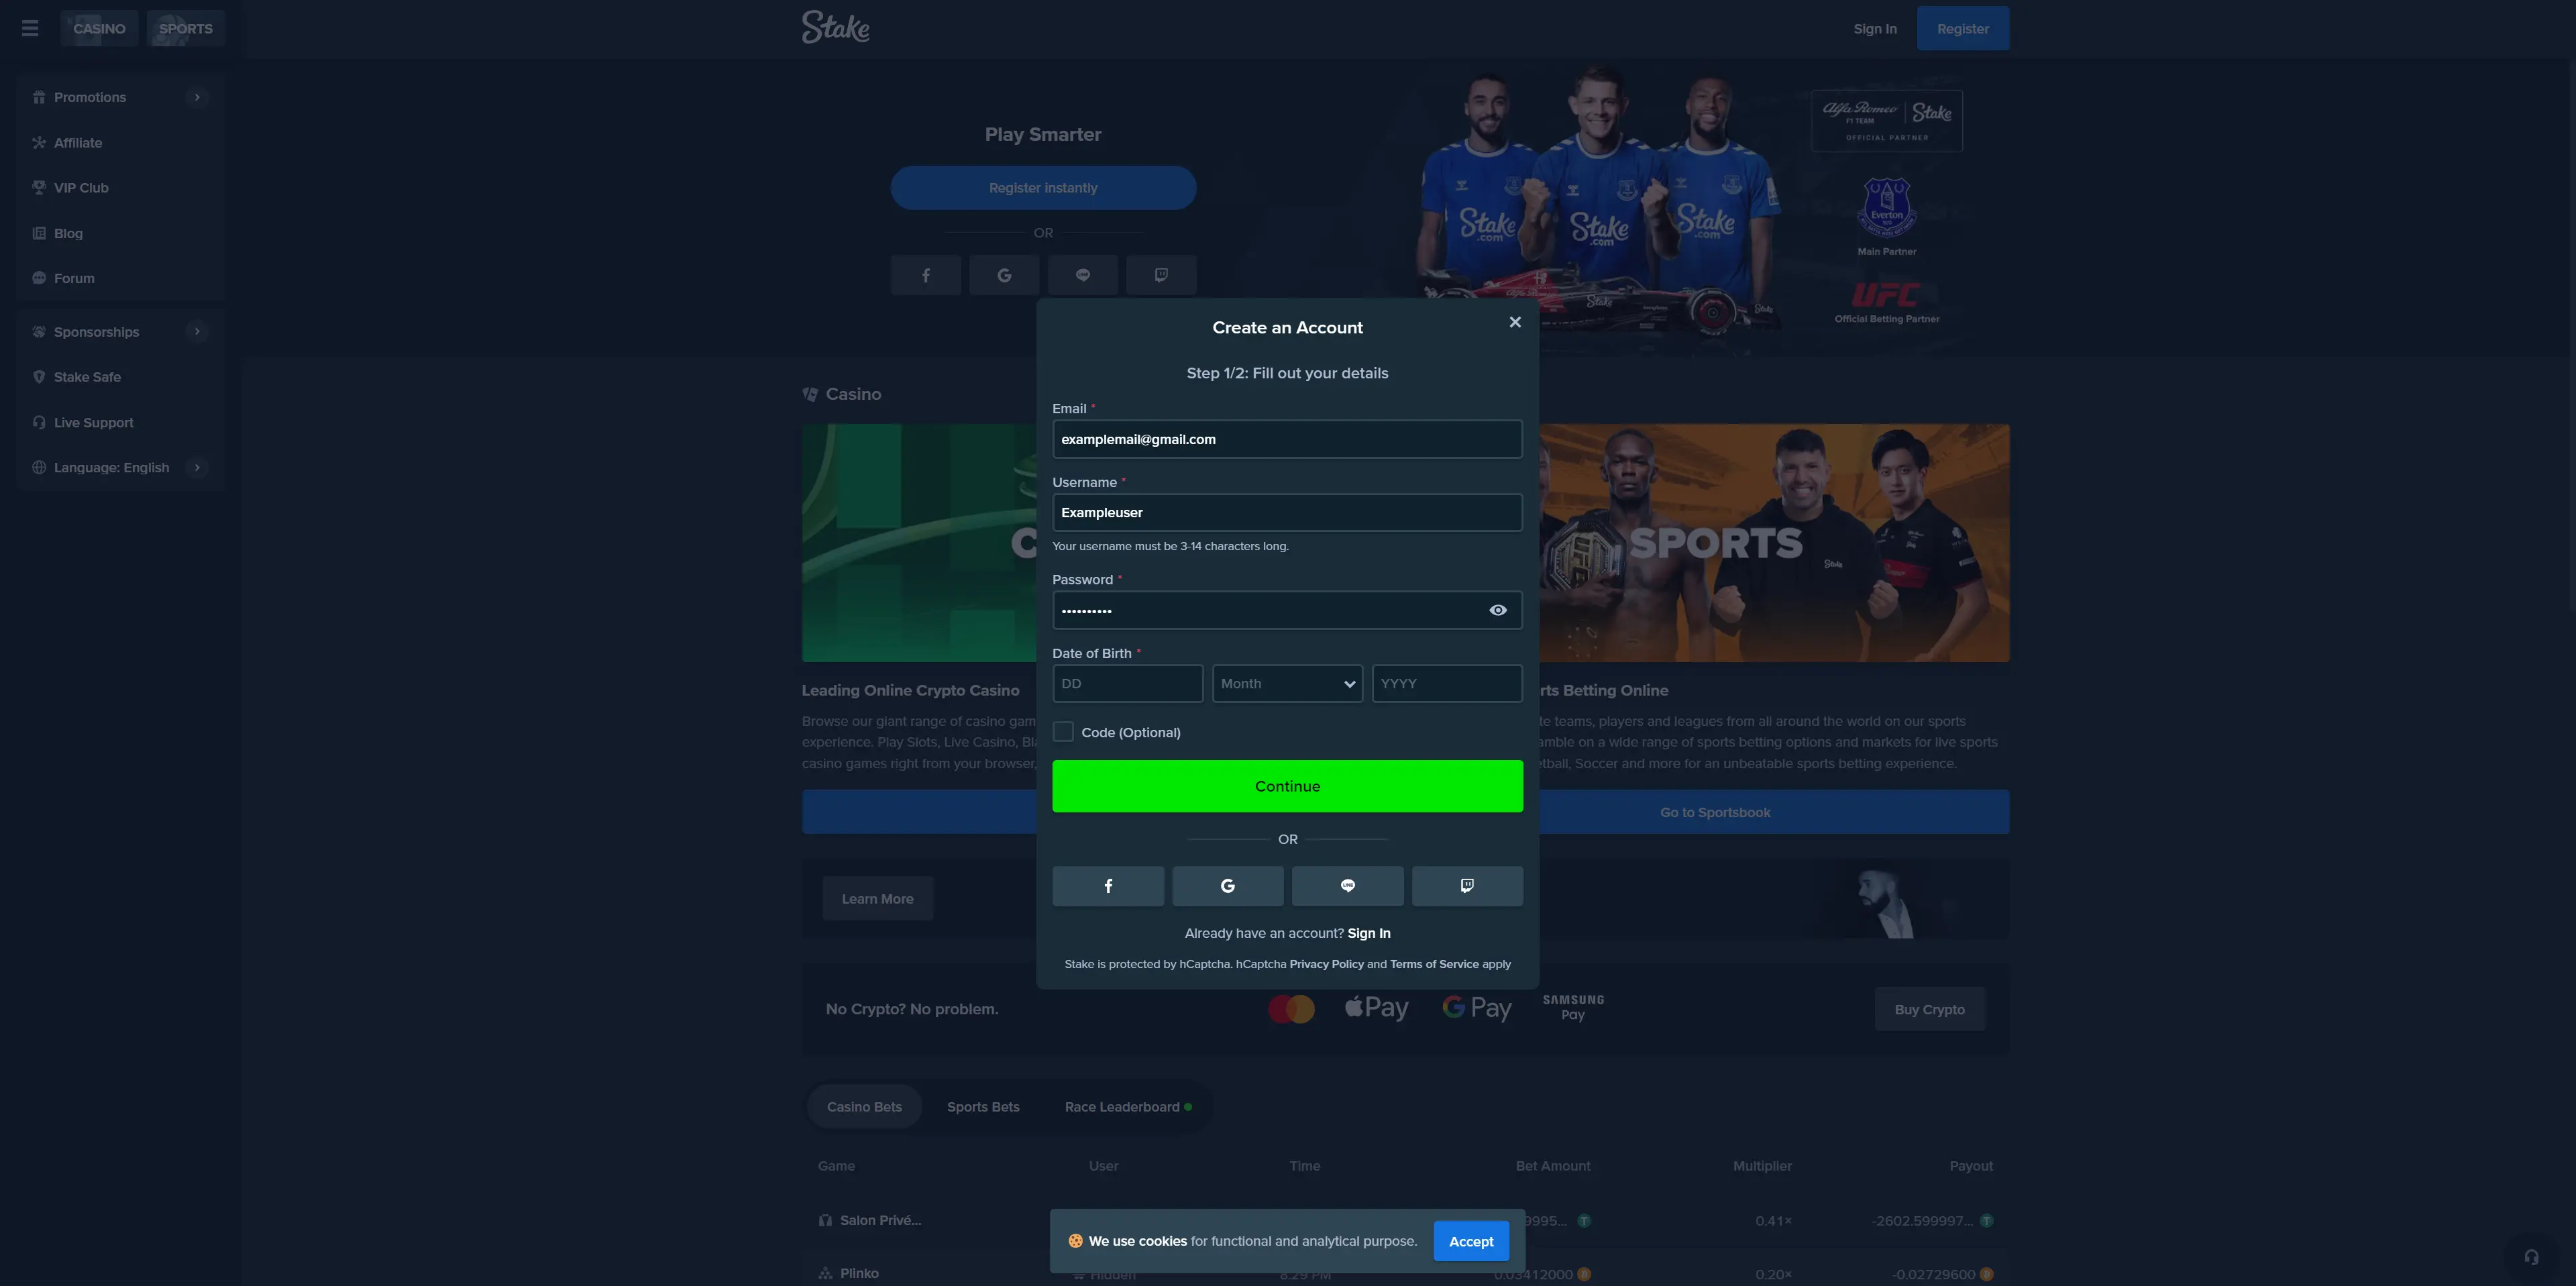Click Google icon under Register instantly
This screenshot has width=2576, height=1286.
(x=1004, y=275)
